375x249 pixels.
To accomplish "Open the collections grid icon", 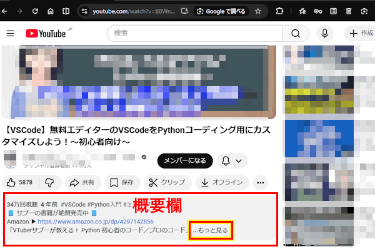I will (333, 11).
